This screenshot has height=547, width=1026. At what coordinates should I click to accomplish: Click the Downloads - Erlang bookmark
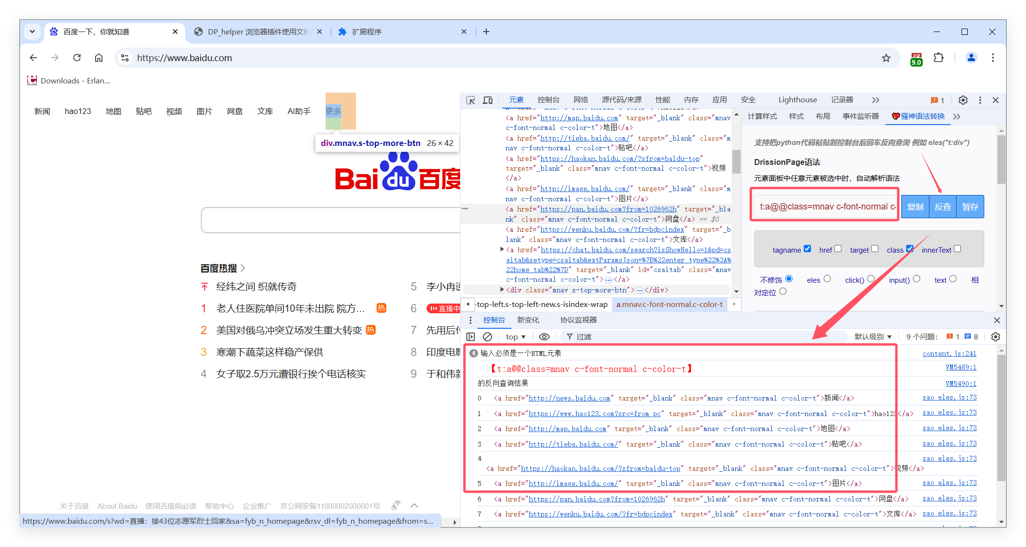68,80
